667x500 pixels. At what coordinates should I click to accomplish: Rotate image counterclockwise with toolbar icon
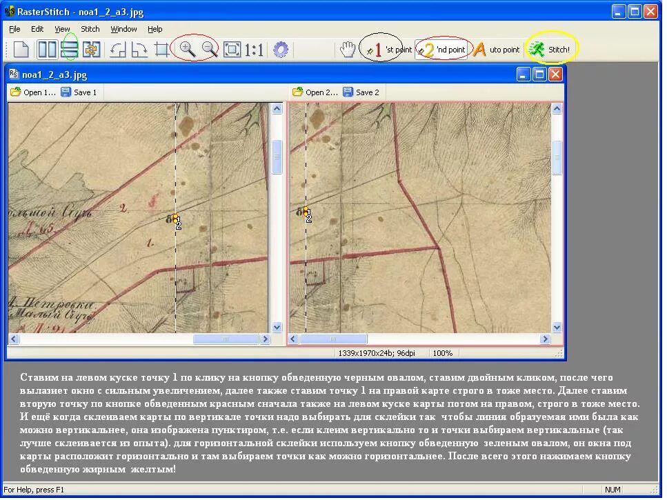(117, 50)
